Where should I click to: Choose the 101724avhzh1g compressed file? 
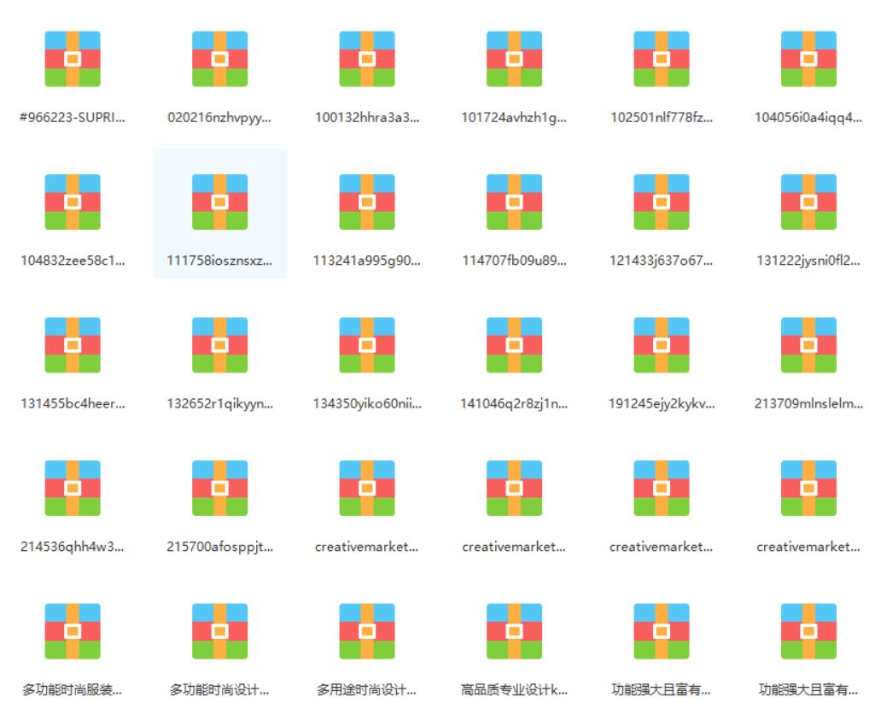pos(514,59)
